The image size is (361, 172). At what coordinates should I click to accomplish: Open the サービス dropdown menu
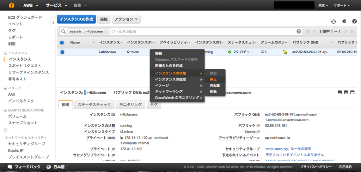tap(56, 5)
